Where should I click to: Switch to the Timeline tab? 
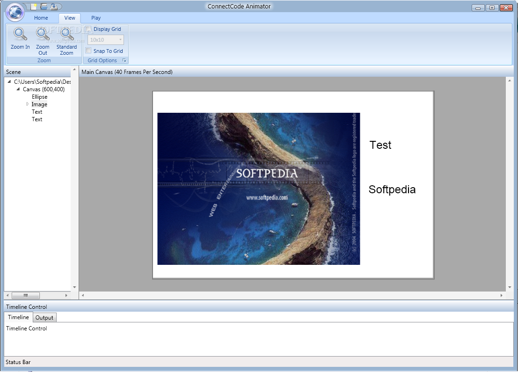pyautogui.click(x=19, y=317)
